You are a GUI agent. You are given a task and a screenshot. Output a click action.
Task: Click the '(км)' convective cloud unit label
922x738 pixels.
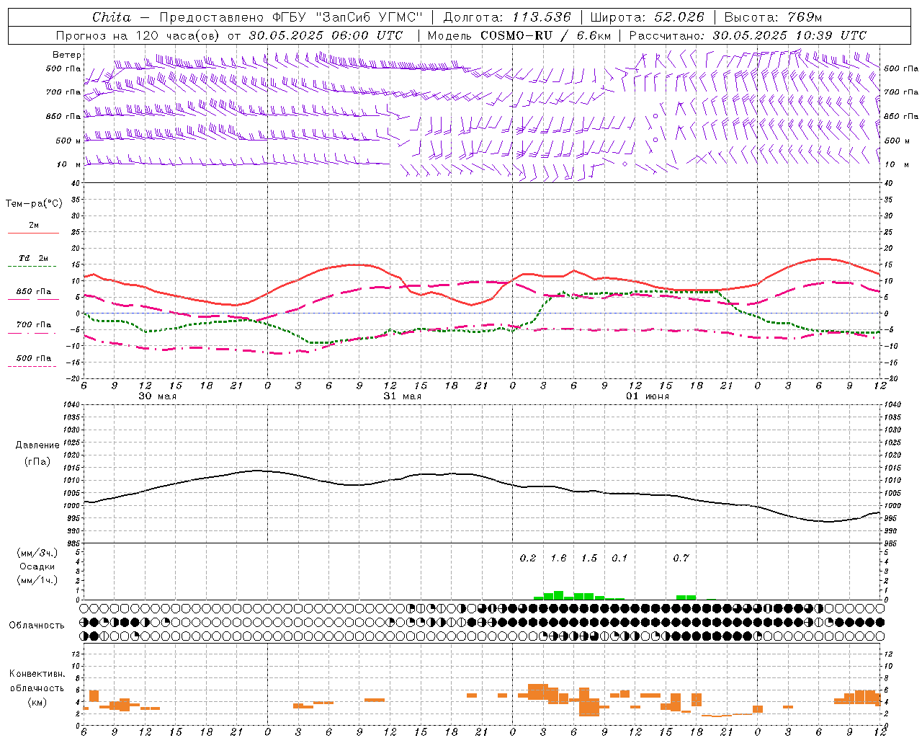[37, 702]
